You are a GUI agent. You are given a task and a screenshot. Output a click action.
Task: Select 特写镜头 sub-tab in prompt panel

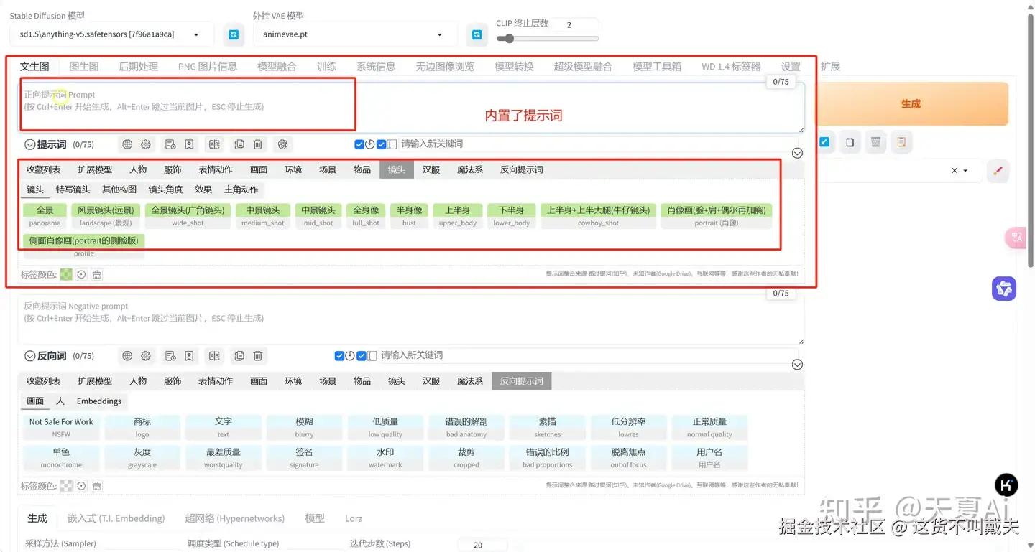point(73,190)
